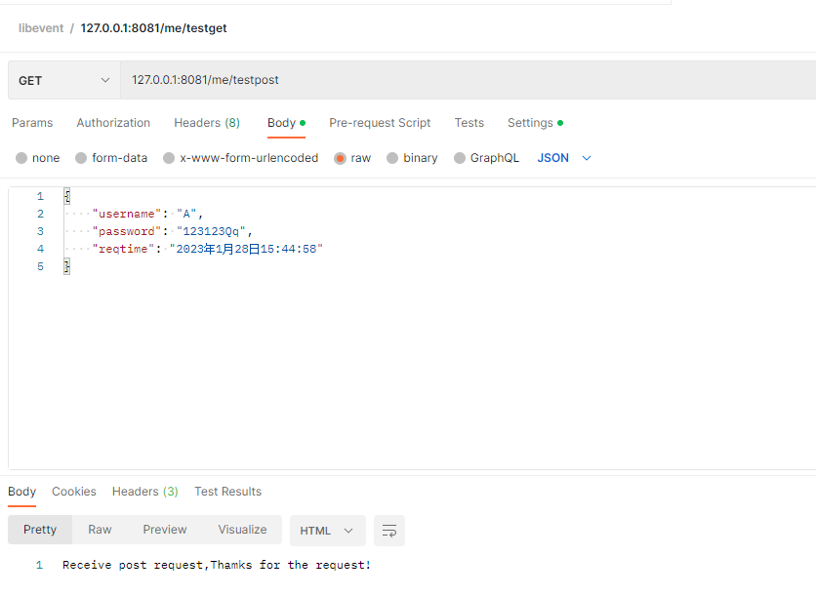Click the wrap lines icon in response

tap(389, 531)
